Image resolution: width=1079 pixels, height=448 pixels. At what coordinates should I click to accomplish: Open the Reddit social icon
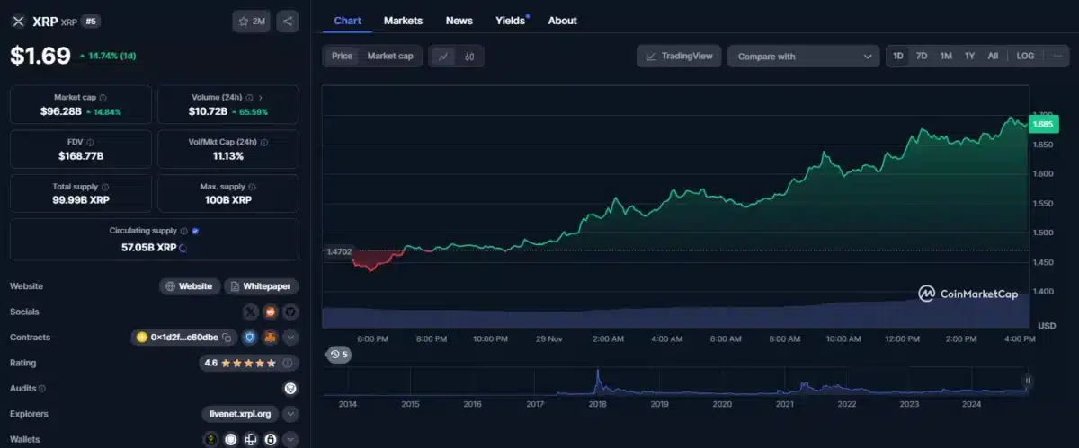[270, 312]
